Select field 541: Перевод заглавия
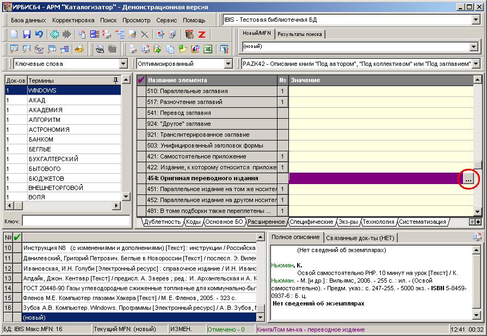487x336 pixels. coord(212,113)
